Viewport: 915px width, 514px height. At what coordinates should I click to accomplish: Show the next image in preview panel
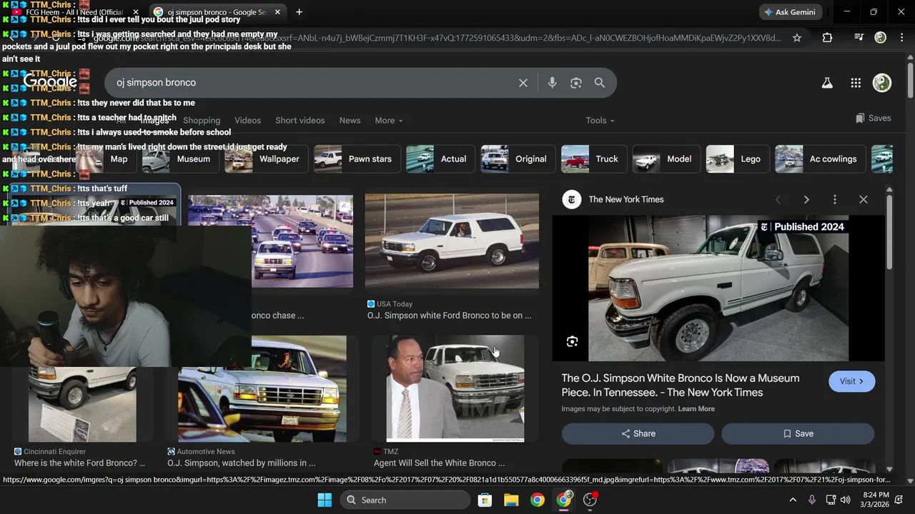pos(806,200)
